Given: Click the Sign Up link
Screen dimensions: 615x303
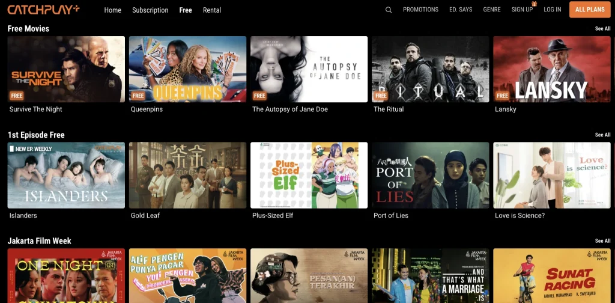Looking at the screenshot, I should coord(522,10).
